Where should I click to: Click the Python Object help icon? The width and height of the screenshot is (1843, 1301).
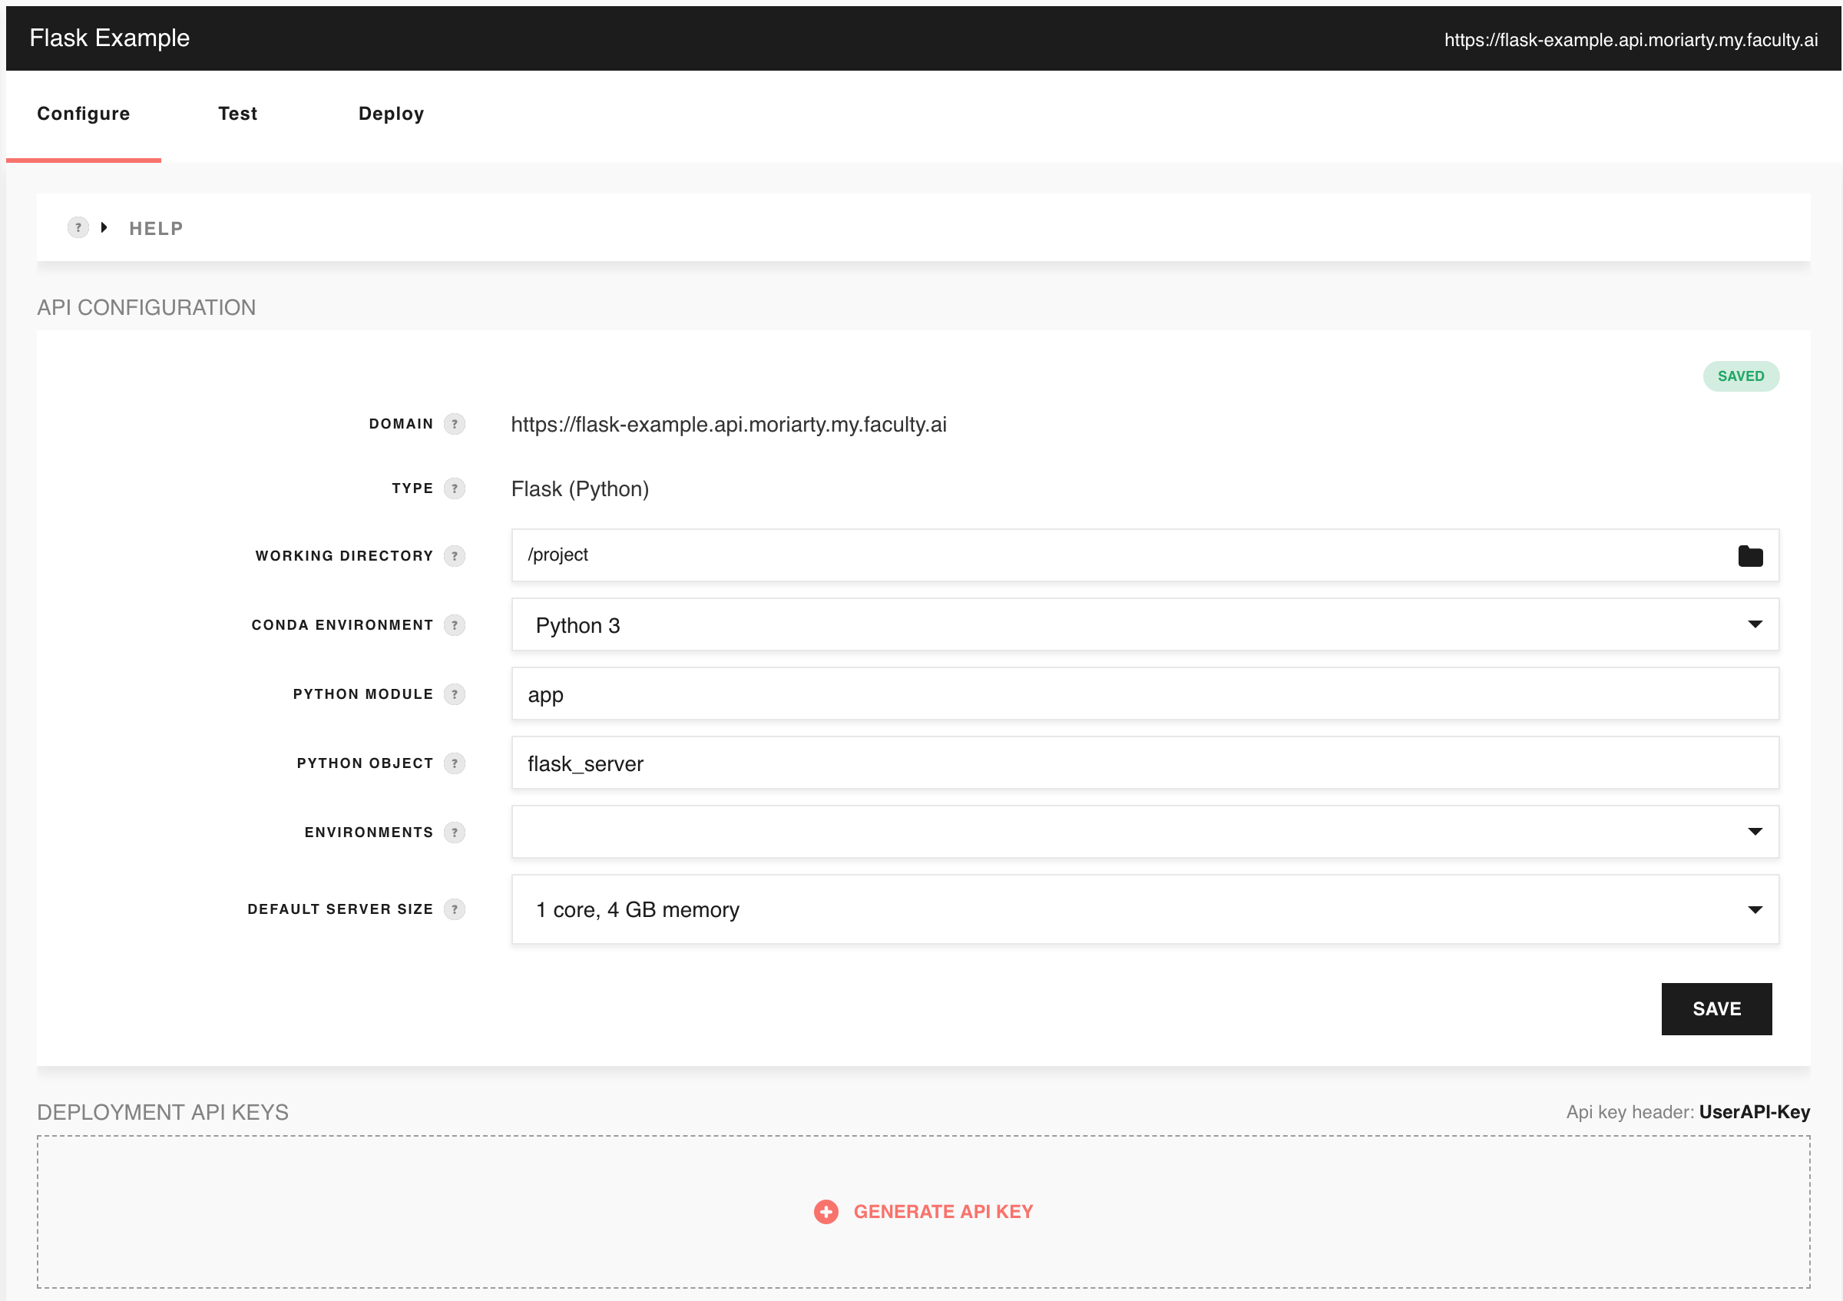coord(455,763)
